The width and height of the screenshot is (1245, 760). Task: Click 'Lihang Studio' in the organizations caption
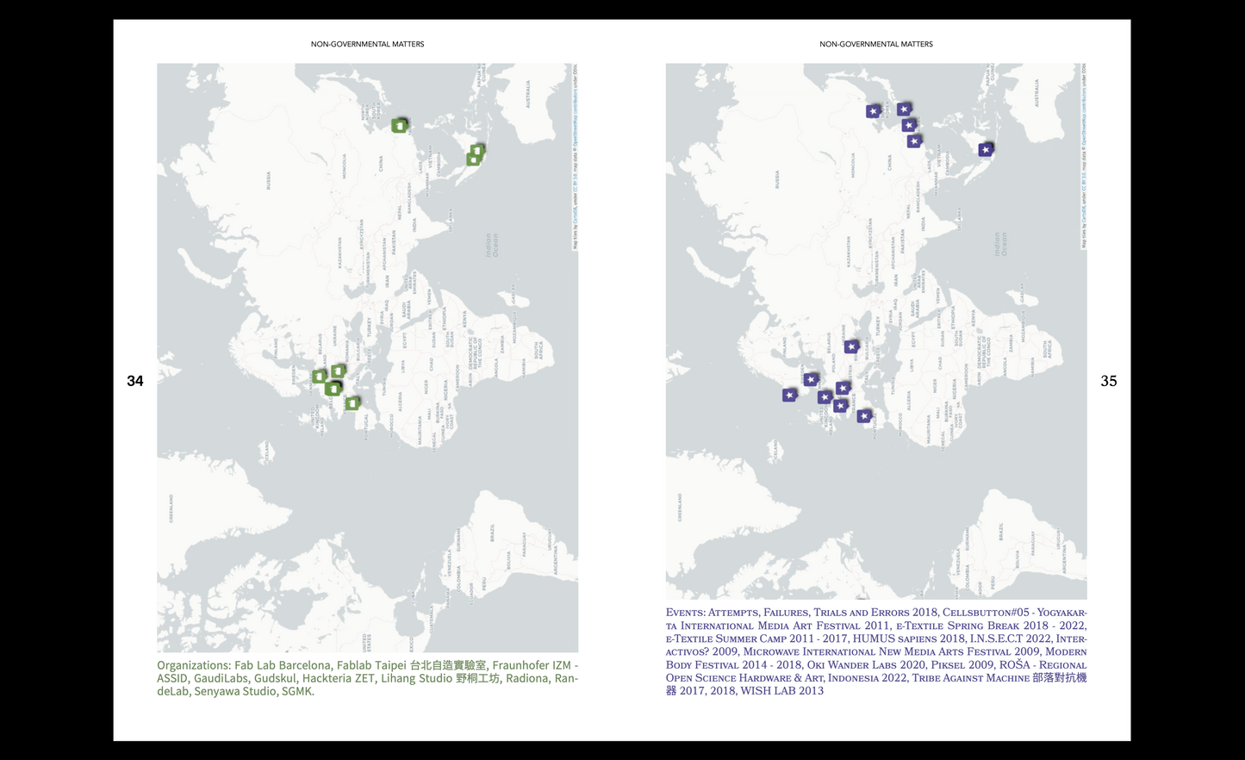point(416,678)
